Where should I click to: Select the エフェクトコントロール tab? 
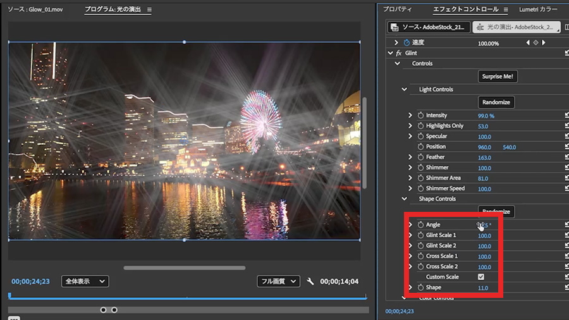pos(466,9)
